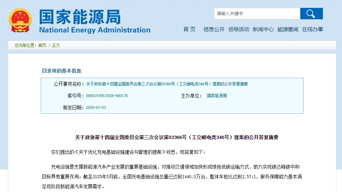Image resolution: width=342 pixels, height=192 pixels.
Task: Go to the 领导活动 section
Action: (239, 29)
